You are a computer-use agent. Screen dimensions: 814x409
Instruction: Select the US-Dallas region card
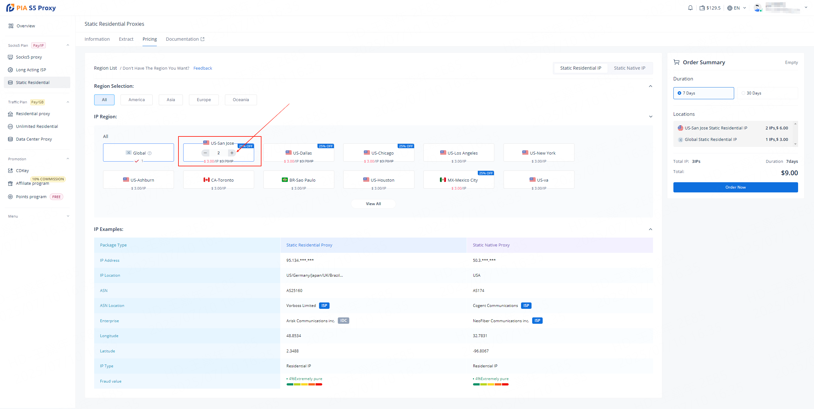(x=298, y=153)
